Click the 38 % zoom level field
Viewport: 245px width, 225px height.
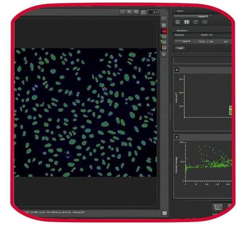[x=153, y=12]
